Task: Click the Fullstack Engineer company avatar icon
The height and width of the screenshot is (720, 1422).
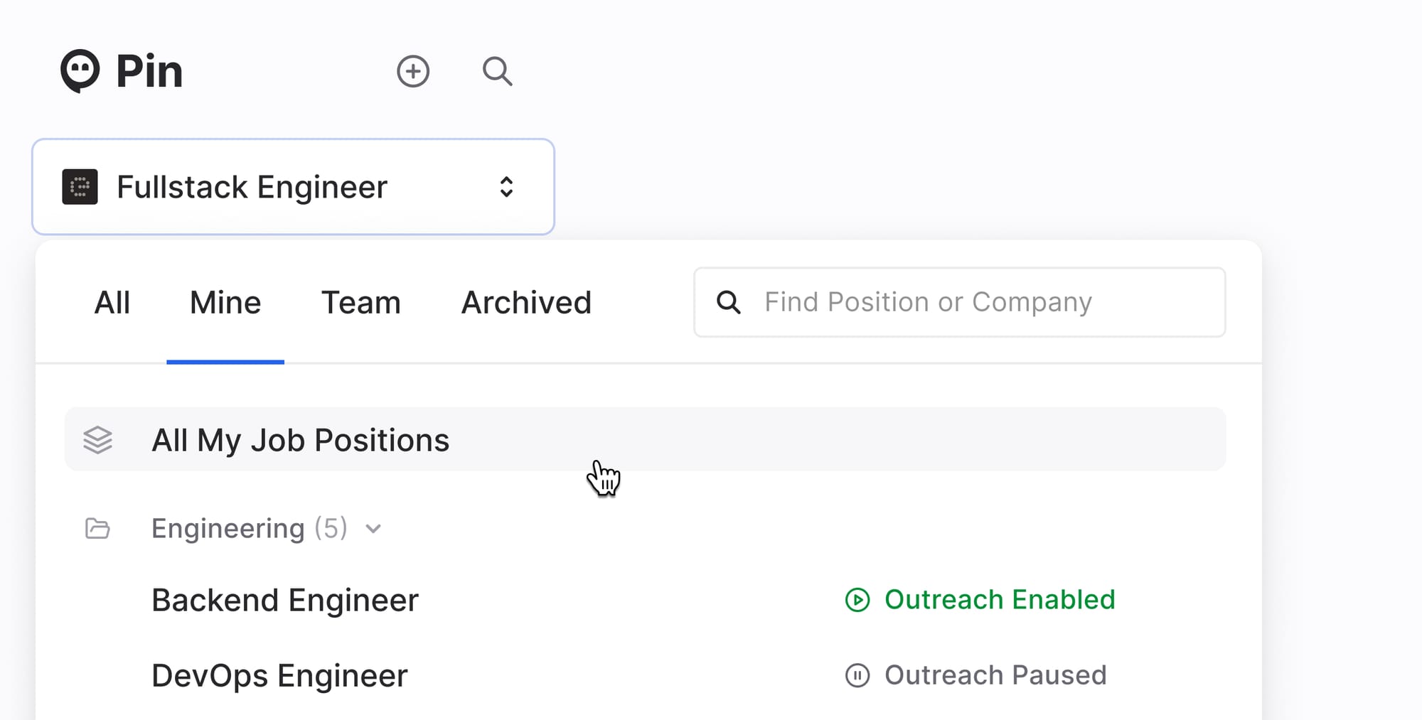Action: pos(80,187)
